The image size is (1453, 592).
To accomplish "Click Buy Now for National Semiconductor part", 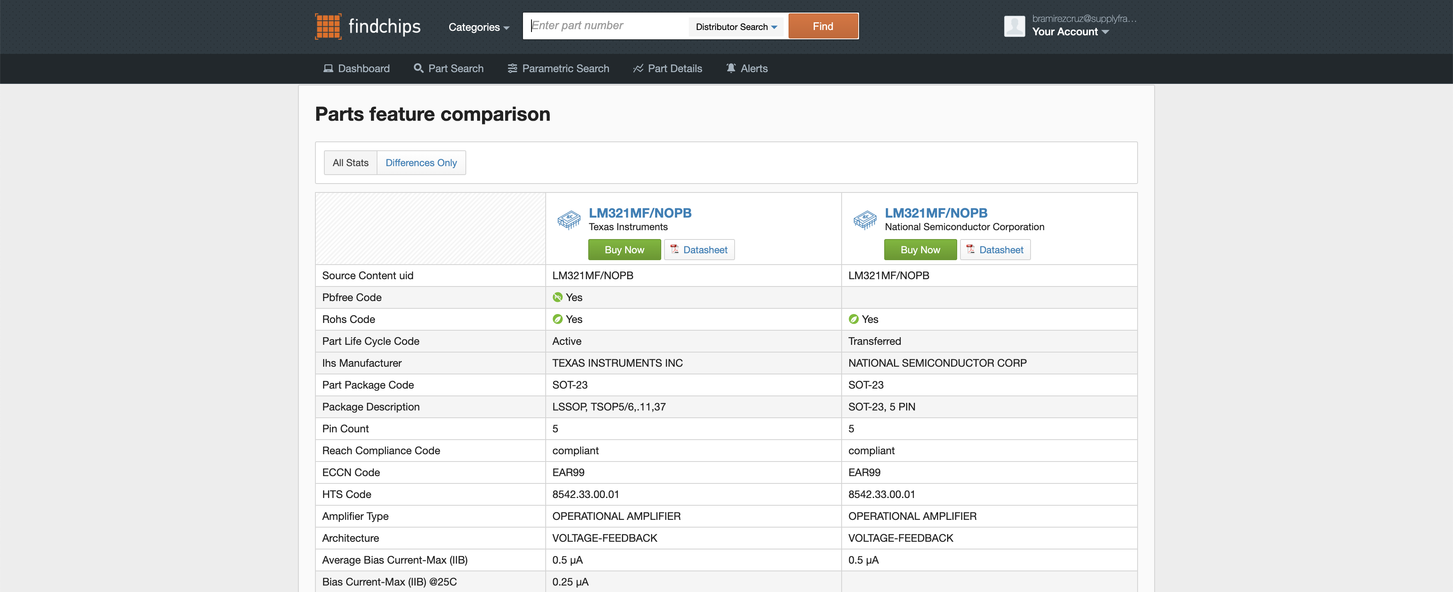I will [920, 250].
